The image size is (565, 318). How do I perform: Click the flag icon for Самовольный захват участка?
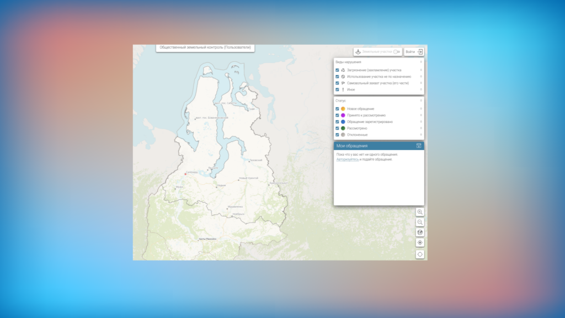(343, 83)
